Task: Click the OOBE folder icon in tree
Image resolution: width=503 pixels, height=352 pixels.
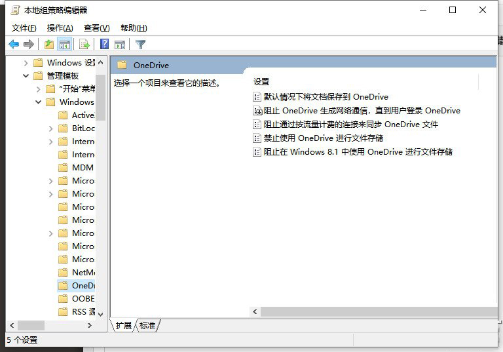Action: (63, 299)
